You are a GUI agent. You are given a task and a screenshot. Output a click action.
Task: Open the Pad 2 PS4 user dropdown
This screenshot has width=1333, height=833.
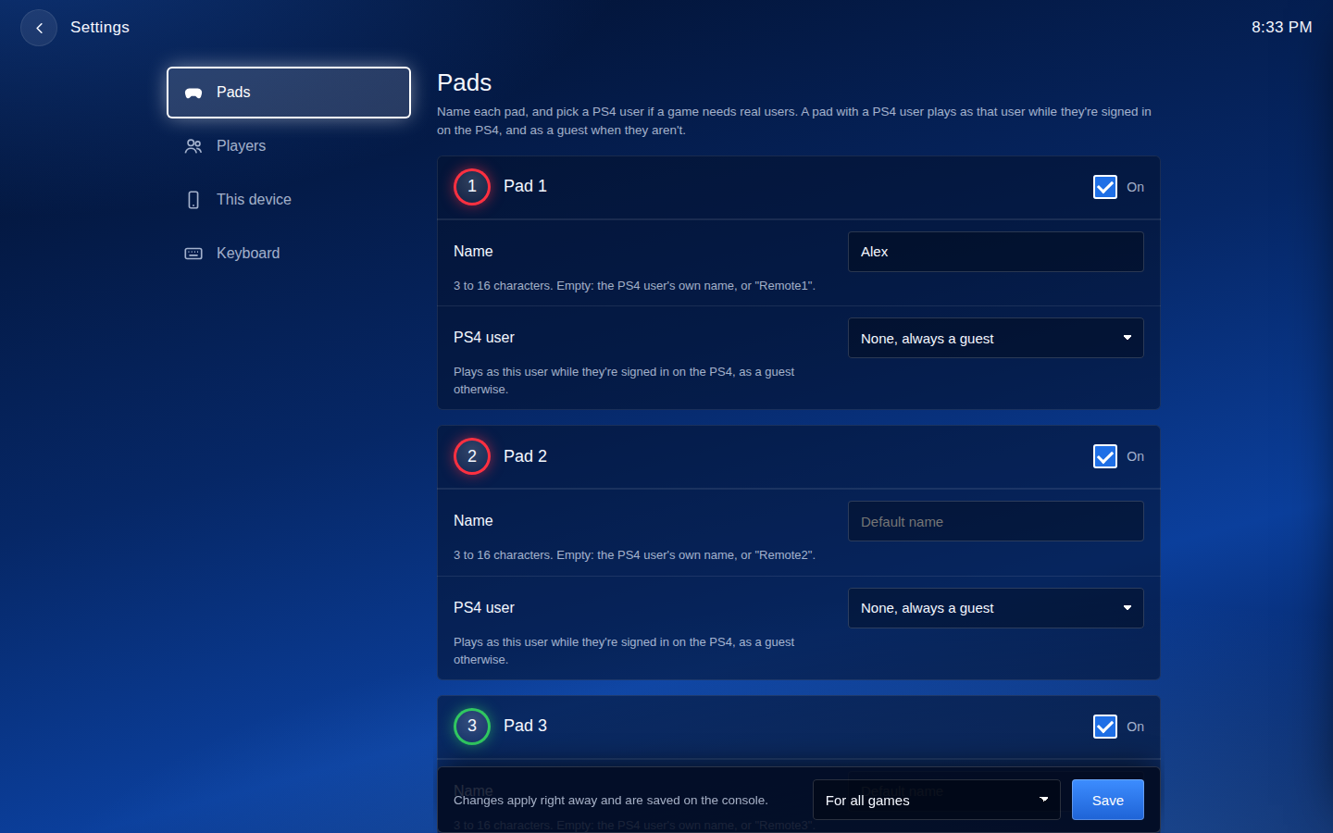point(996,608)
